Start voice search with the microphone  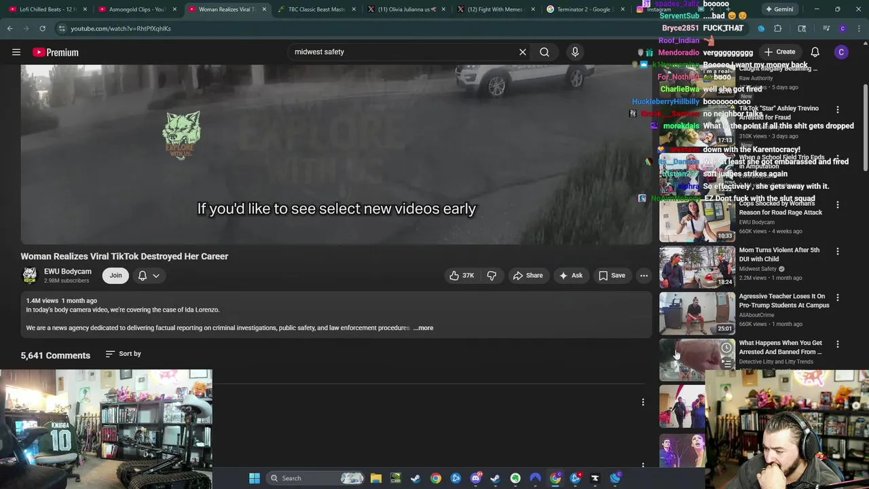click(575, 52)
